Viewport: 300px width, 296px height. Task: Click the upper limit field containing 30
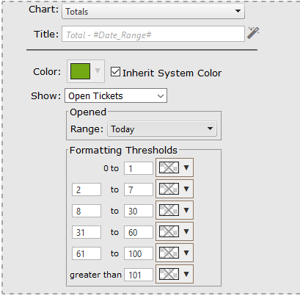pos(139,211)
